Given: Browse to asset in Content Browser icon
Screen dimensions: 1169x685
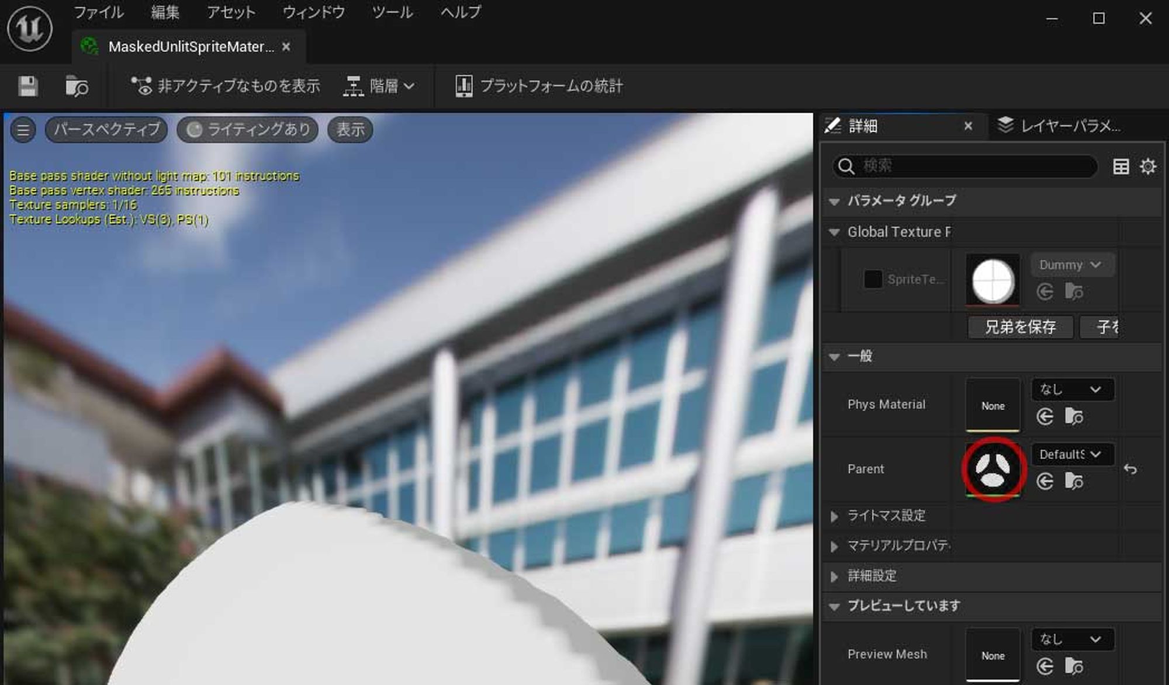Looking at the screenshot, I should (77, 86).
